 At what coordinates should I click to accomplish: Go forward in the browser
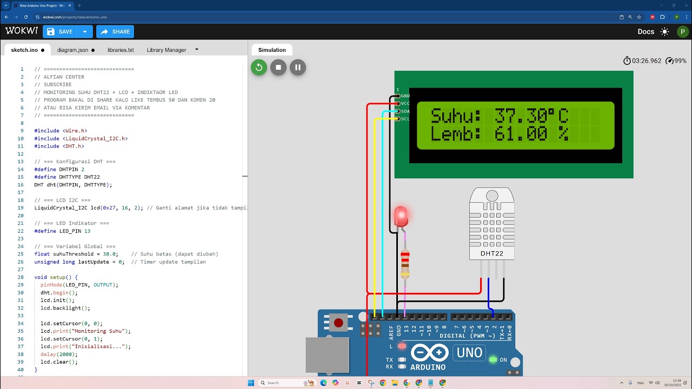[16, 17]
